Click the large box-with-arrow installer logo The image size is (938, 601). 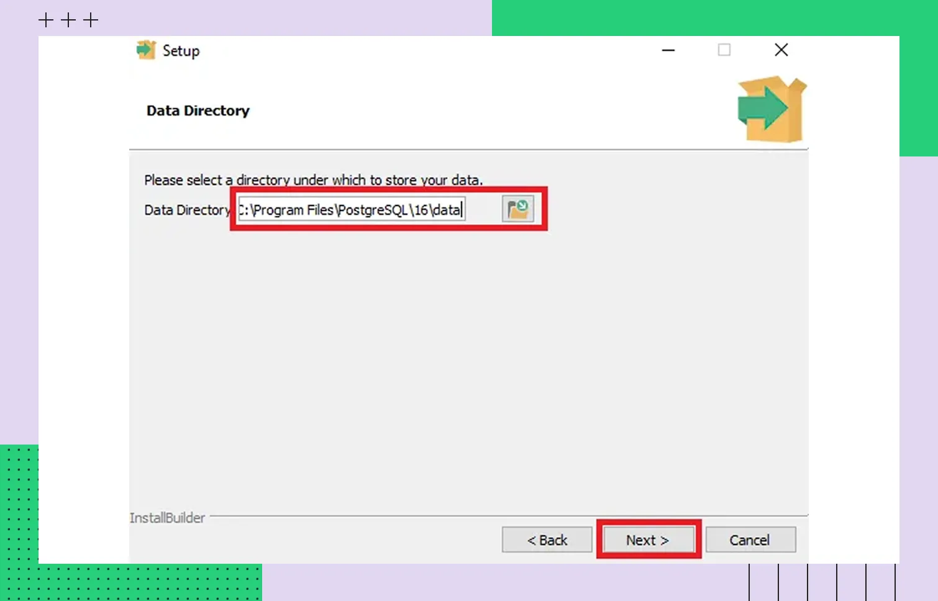[x=772, y=109]
